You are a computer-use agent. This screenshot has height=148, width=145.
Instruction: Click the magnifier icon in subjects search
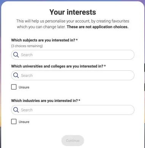16,55
